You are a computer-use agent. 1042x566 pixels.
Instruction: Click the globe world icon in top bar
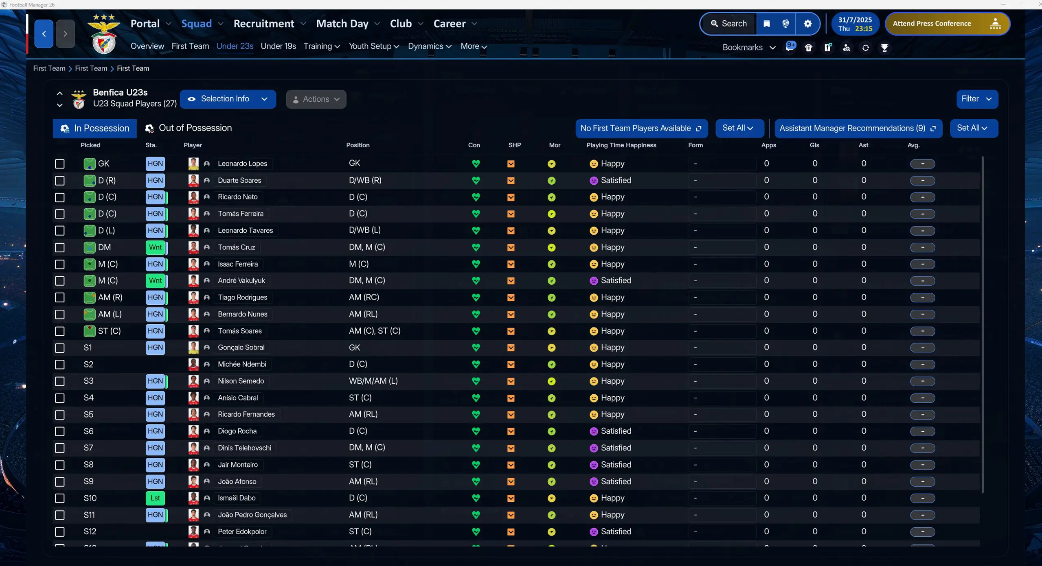[x=785, y=24]
